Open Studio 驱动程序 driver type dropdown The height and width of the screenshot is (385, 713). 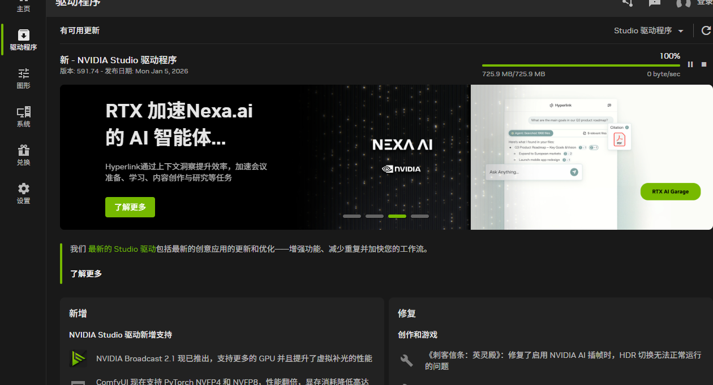[x=649, y=30]
